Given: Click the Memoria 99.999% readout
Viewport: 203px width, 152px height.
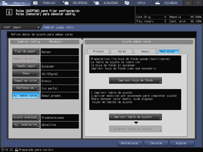Looking at the screenshot, I should 186,17.
